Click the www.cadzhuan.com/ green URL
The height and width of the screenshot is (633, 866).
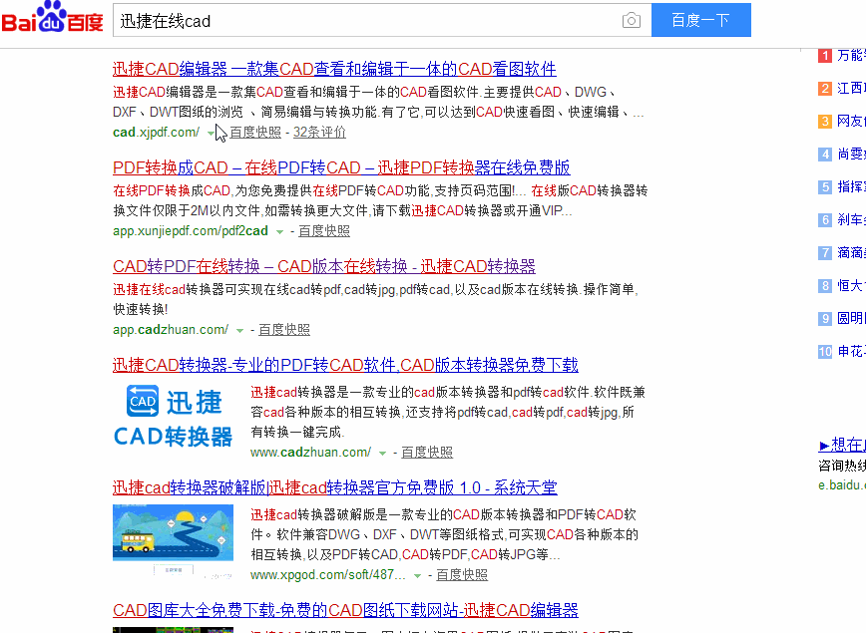(311, 453)
